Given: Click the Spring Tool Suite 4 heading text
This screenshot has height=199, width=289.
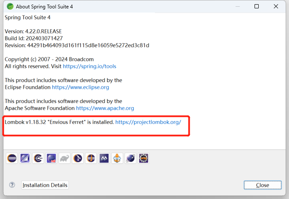Looking at the screenshot, I should [x=27, y=18].
